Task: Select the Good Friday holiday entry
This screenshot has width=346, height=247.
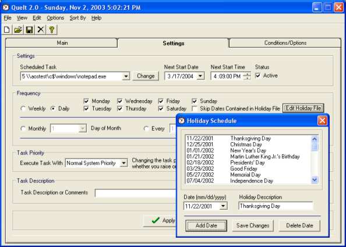Action: (248, 168)
